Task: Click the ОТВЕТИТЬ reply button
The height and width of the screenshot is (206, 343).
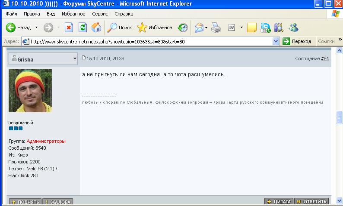Action: click(x=312, y=202)
